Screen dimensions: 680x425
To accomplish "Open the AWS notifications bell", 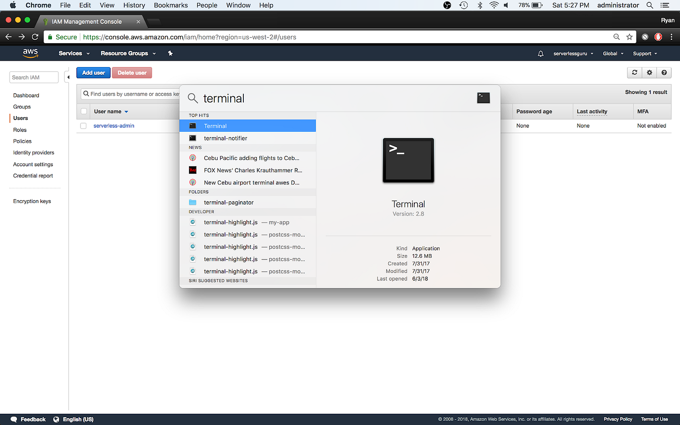I will [x=541, y=53].
